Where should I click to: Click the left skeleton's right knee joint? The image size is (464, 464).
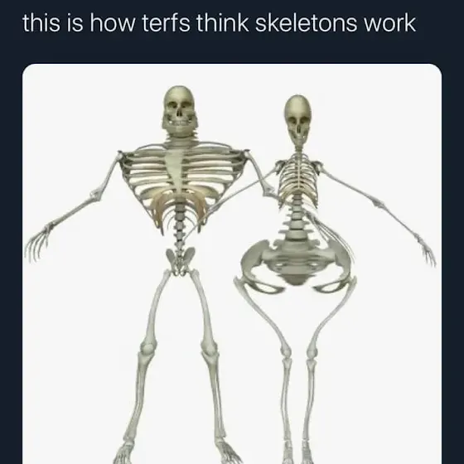point(209,348)
